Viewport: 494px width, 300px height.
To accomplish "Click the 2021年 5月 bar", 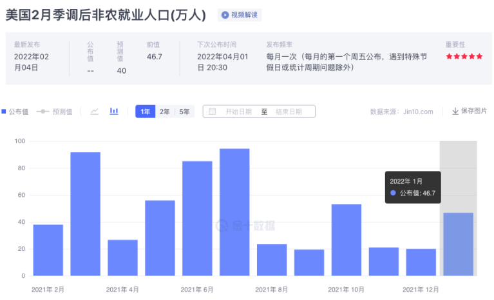I will [x=160, y=238].
